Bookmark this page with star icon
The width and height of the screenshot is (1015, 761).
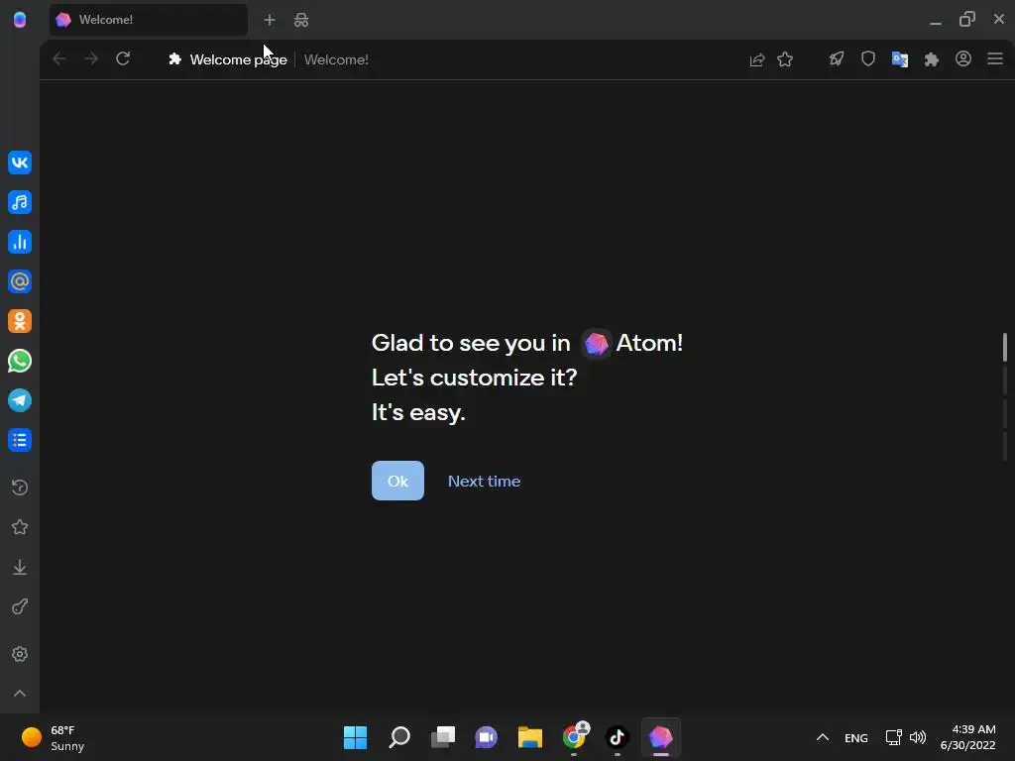click(785, 59)
